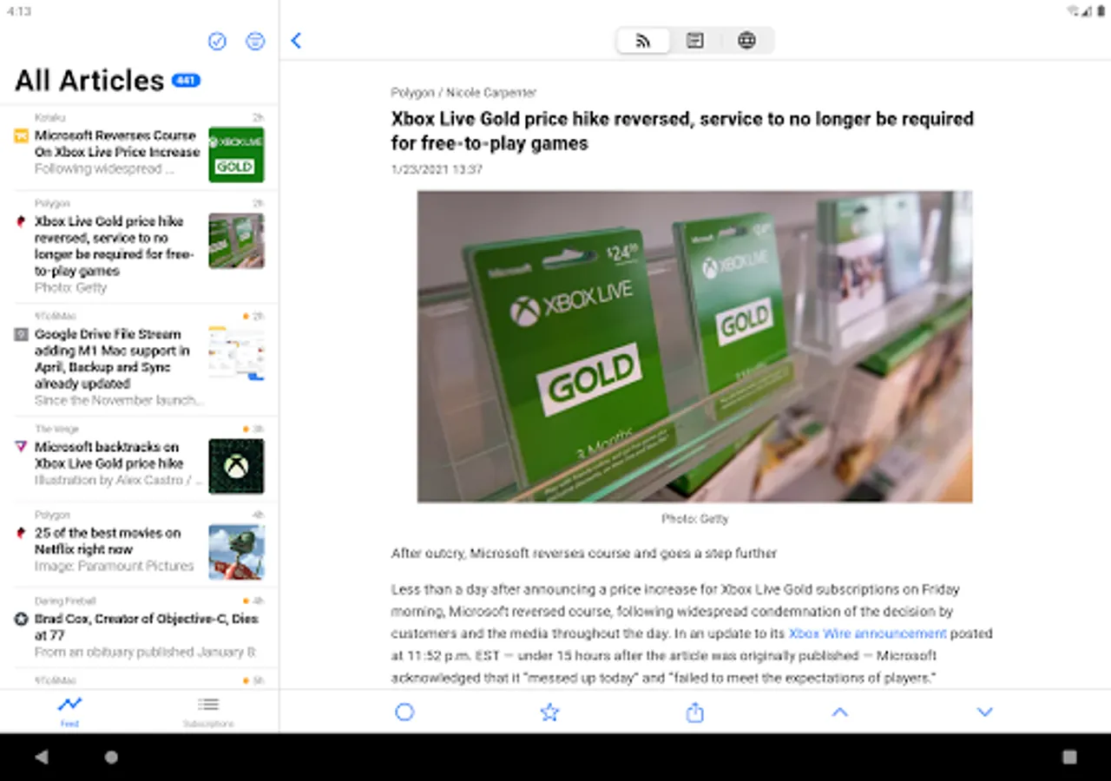Click the Daring Fireball star feed icon

21,619
